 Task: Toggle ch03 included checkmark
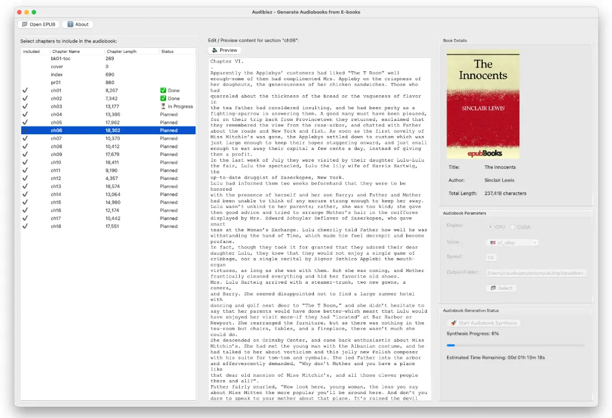click(x=25, y=106)
